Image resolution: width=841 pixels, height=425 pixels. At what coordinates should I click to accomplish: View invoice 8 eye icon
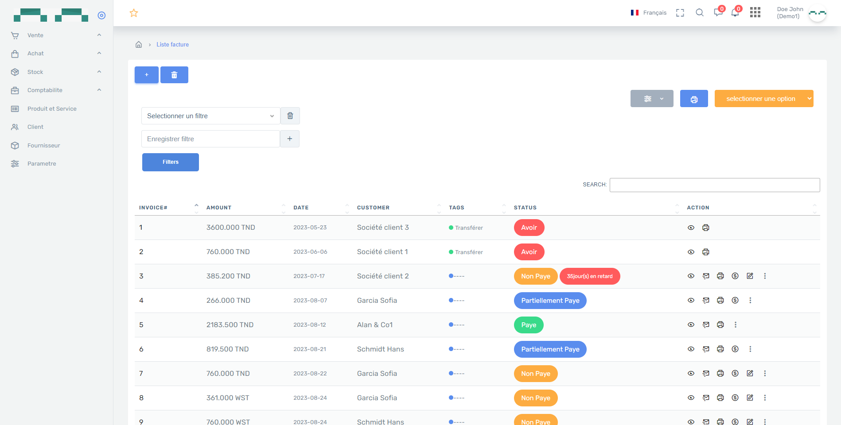pos(691,398)
